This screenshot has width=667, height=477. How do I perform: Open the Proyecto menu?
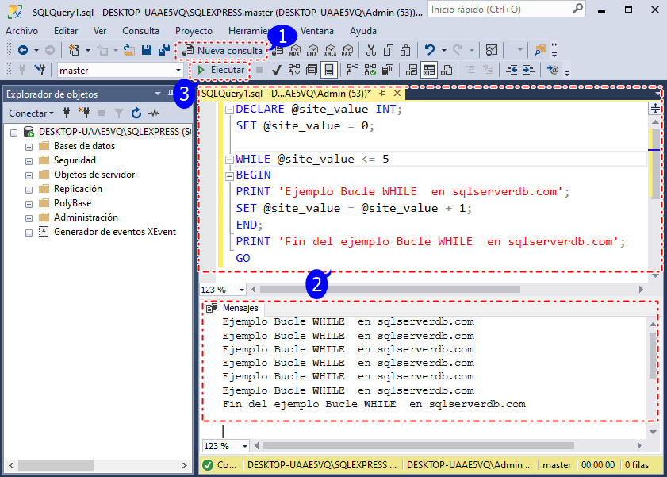tap(194, 31)
